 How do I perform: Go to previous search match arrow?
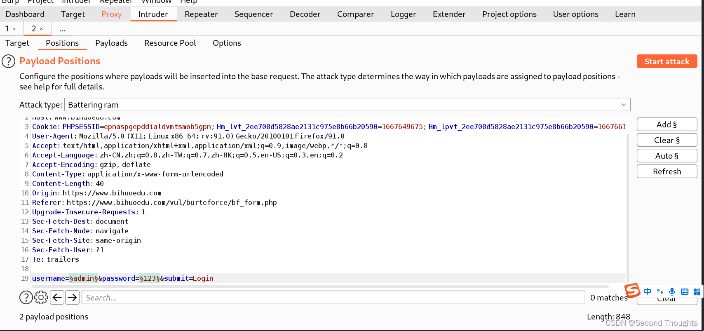coord(57,297)
